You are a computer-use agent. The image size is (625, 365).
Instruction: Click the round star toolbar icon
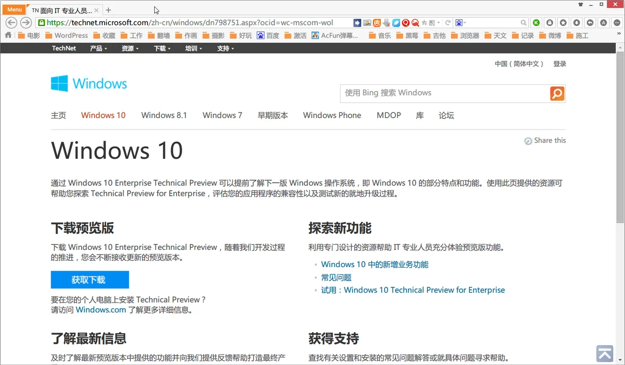563,23
